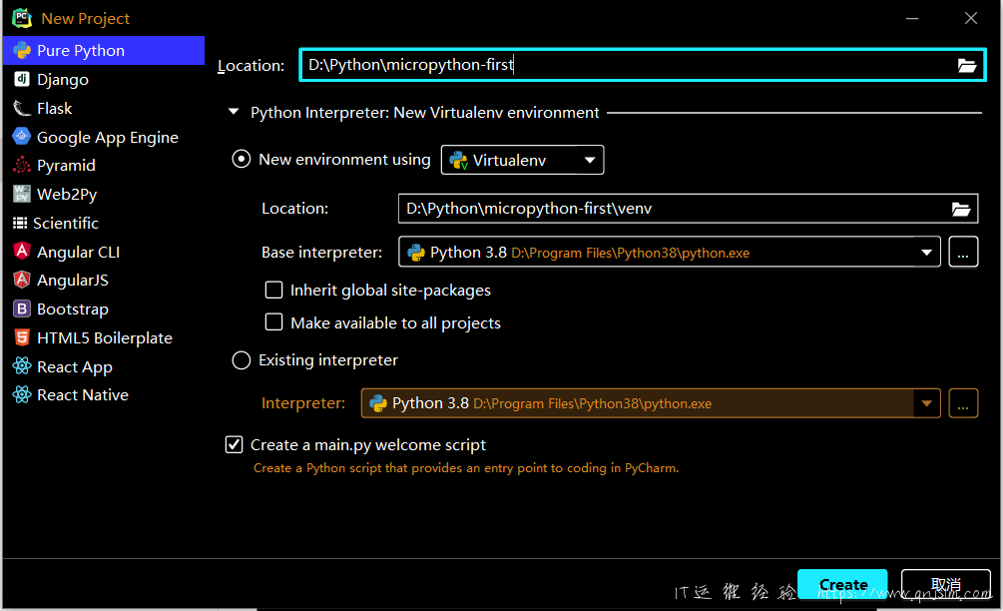Enable Inherit global site-packages checkbox
The height and width of the screenshot is (611, 1003).
point(273,290)
